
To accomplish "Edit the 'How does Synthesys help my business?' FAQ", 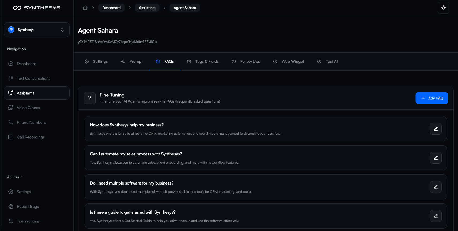I will pyautogui.click(x=436, y=129).
